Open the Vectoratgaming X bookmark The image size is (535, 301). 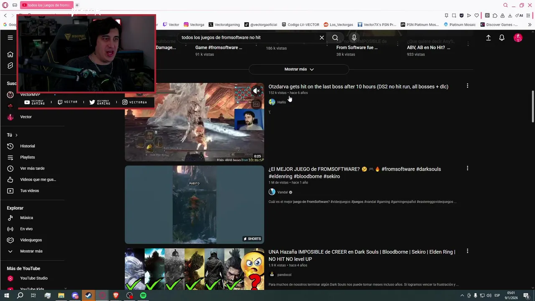click(224, 25)
